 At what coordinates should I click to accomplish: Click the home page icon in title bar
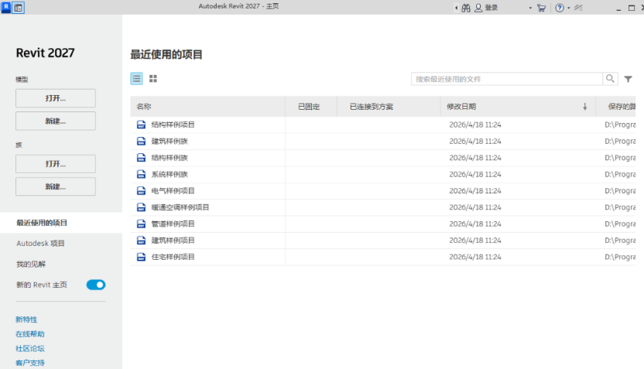(x=19, y=7)
